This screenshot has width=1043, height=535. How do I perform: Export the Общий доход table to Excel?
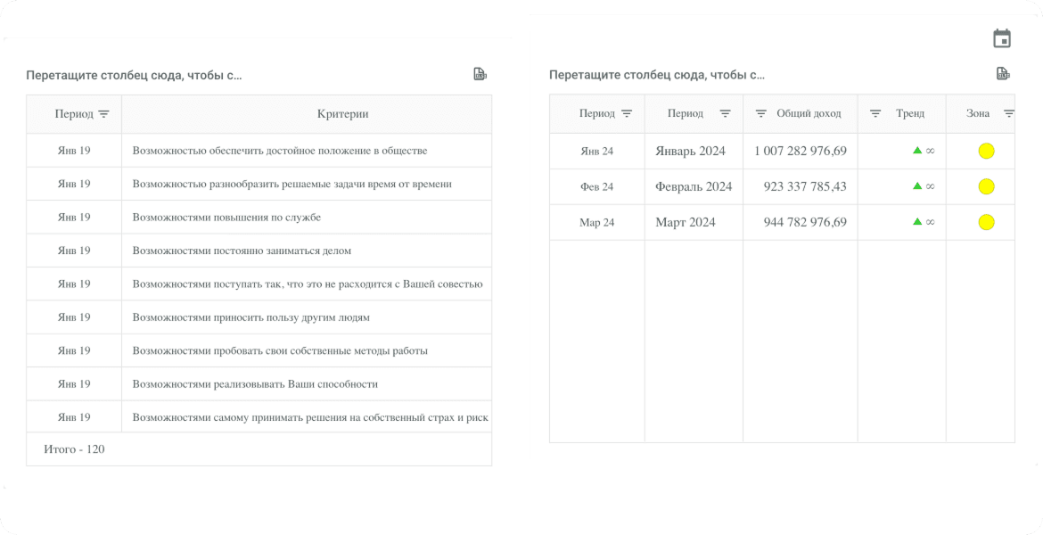pyautogui.click(x=1002, y=74)
